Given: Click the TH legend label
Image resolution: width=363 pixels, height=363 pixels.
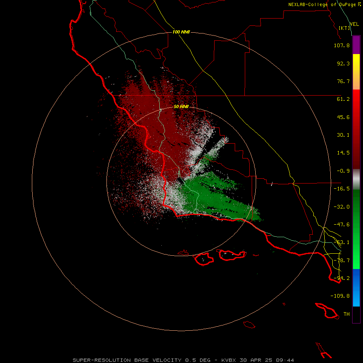Looking at the screenshot, I should click(x=346, y=314).
